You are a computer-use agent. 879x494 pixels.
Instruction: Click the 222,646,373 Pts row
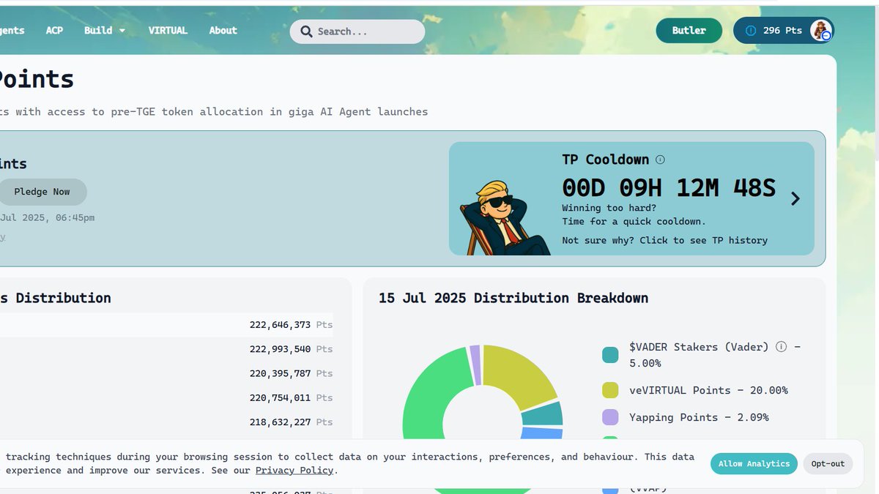[166, 325]
